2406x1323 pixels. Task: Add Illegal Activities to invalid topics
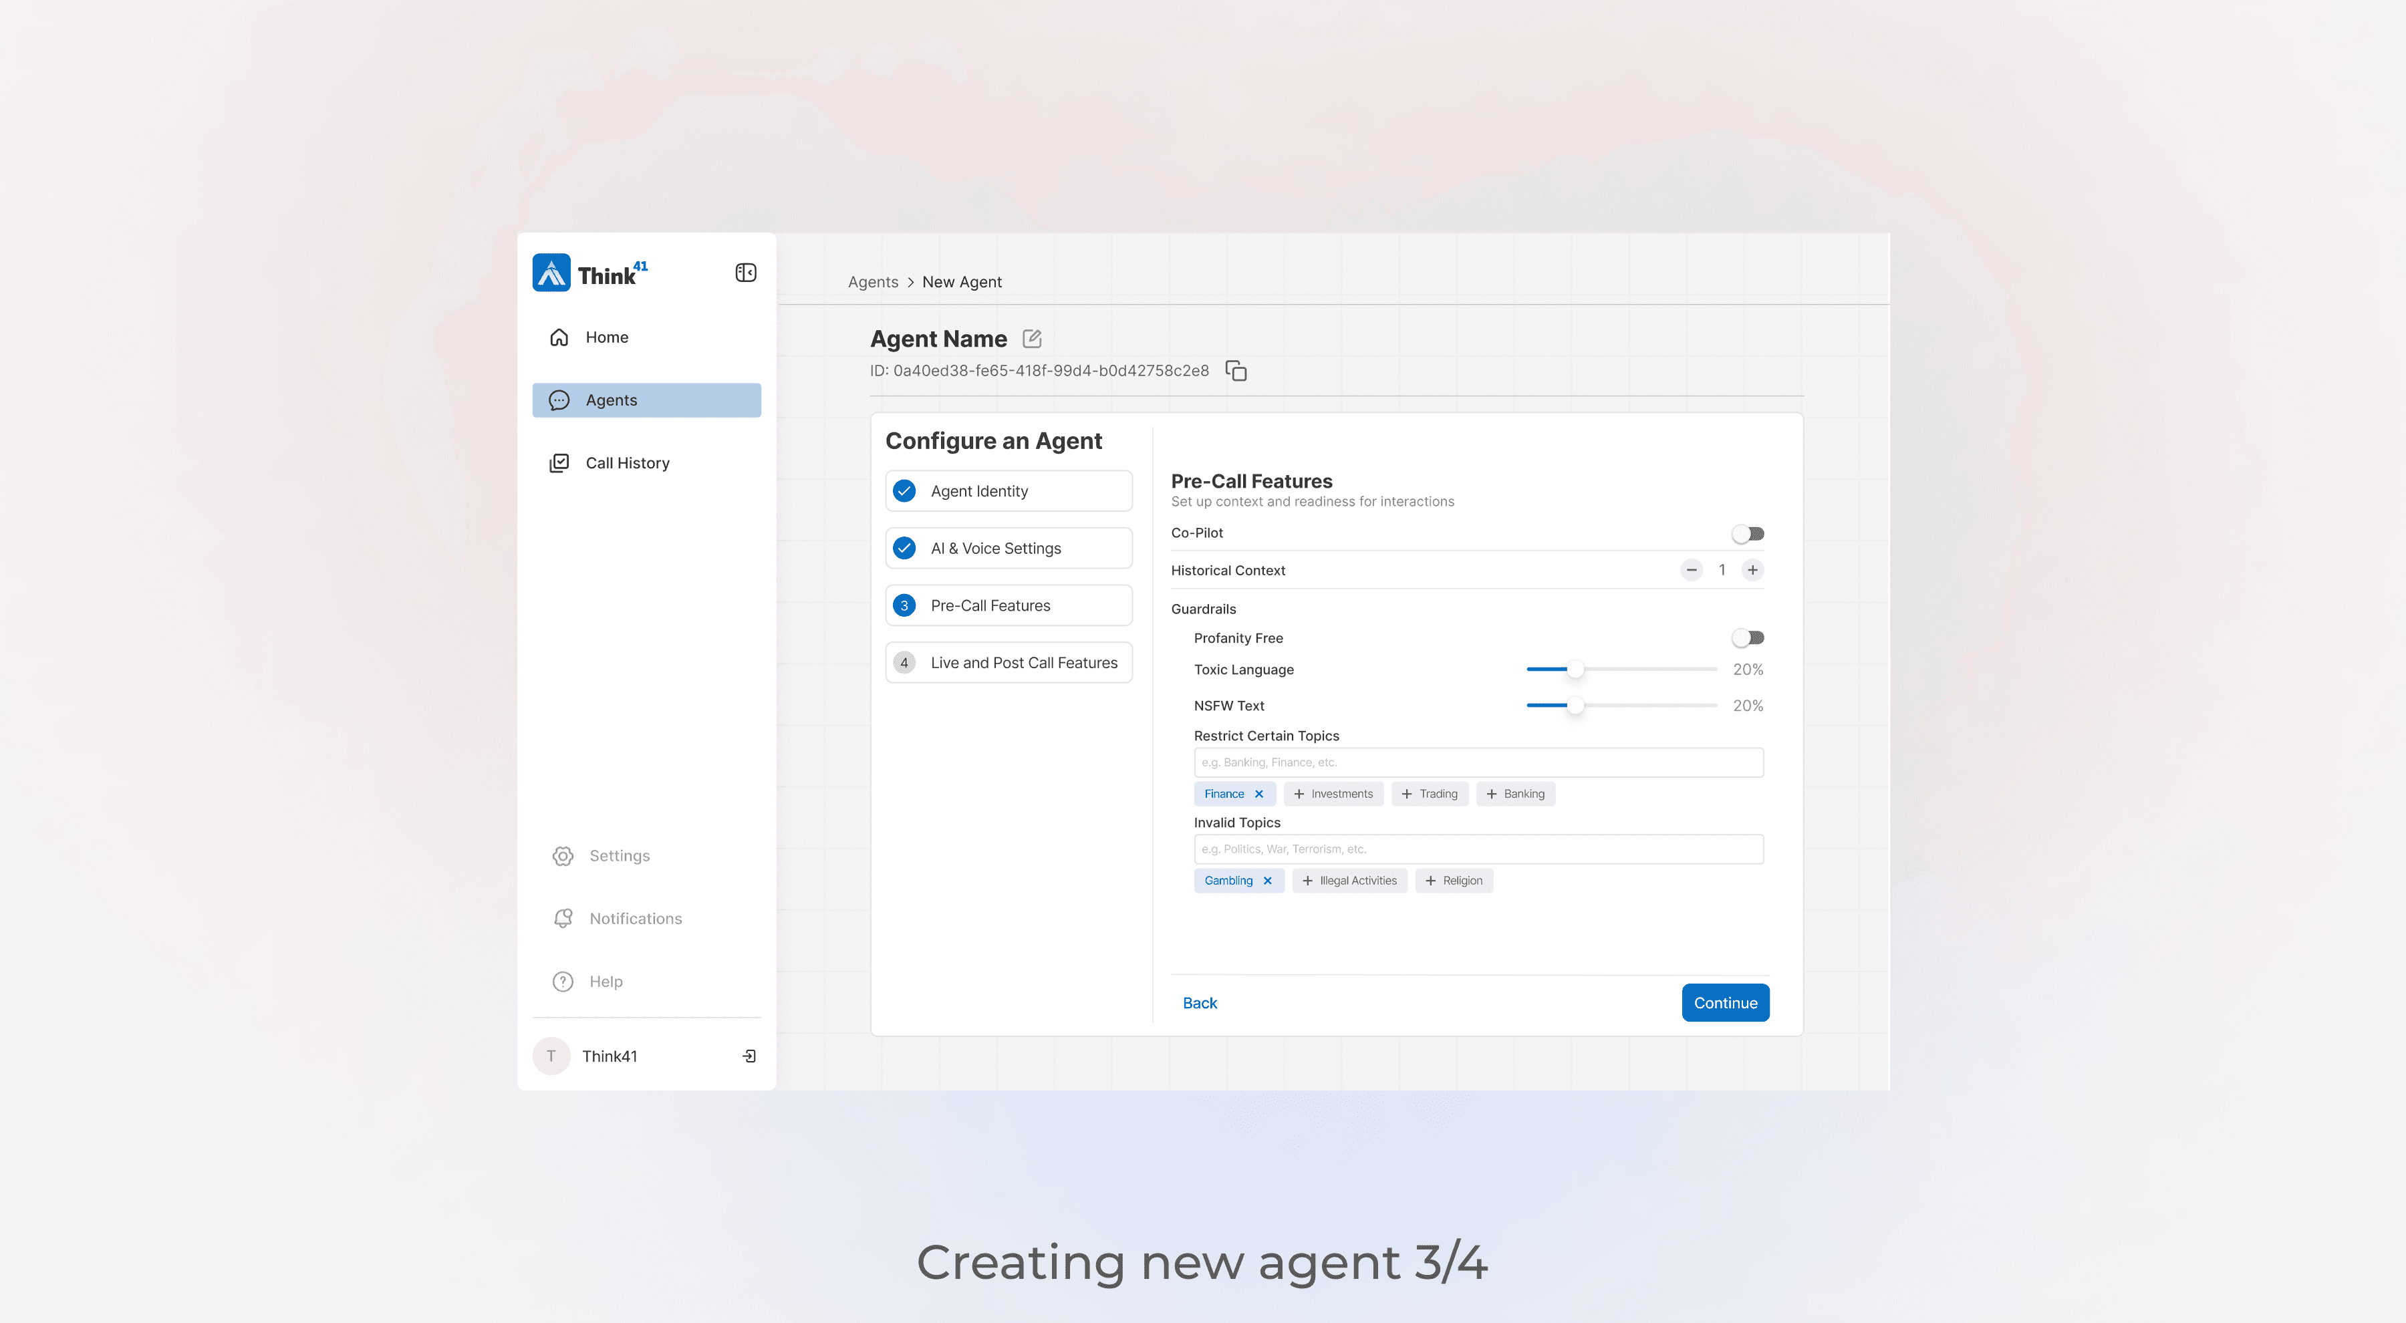1349,881
